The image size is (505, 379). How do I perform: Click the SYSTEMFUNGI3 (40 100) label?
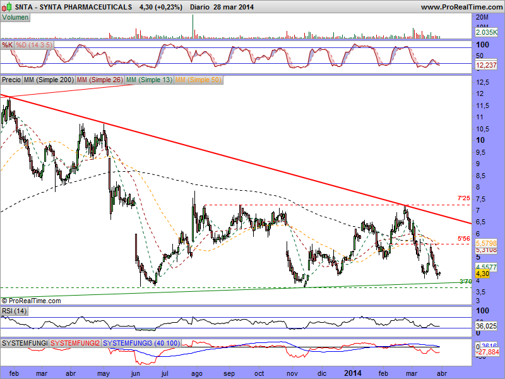(x=141, y=343)
